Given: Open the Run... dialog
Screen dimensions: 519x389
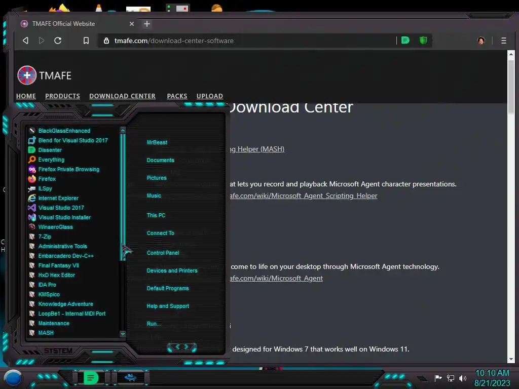Looking at the screenshot, I should [x=154, y=324].
